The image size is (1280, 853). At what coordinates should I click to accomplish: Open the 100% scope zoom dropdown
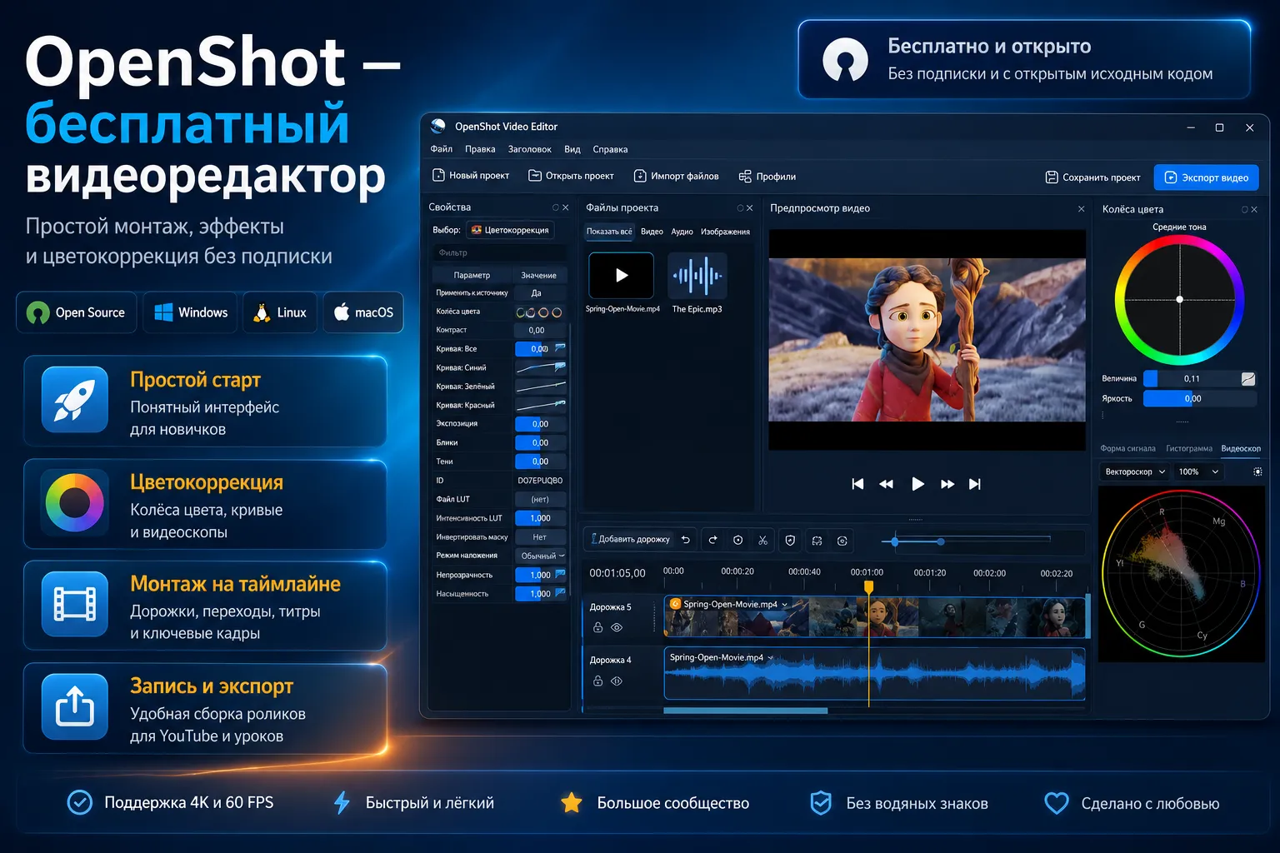pyautogui.click(x=1198, y=471)
